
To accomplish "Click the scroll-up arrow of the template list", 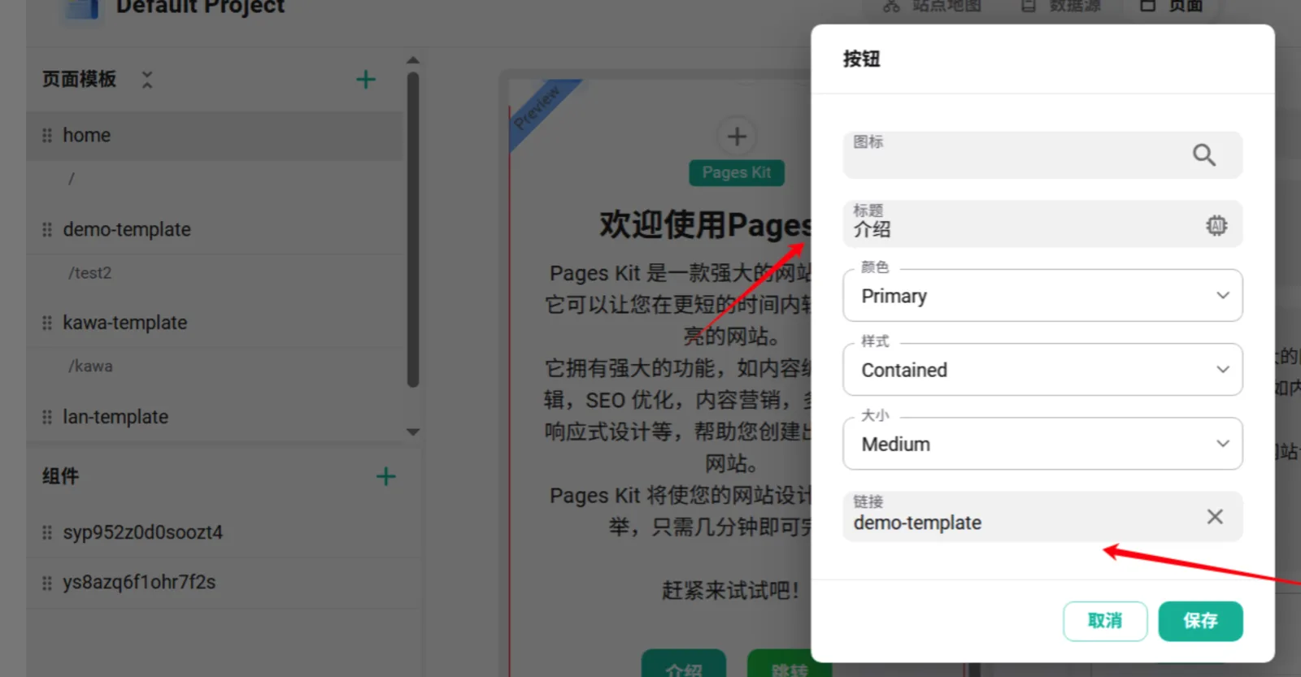I will click(x=413, y=61).
